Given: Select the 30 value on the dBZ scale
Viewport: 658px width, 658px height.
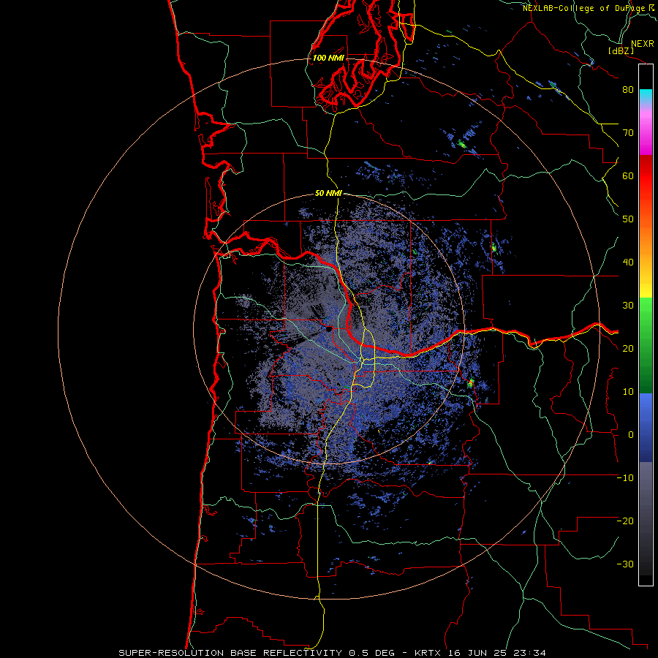Looking at the screenshot, I should coord(628,306).
